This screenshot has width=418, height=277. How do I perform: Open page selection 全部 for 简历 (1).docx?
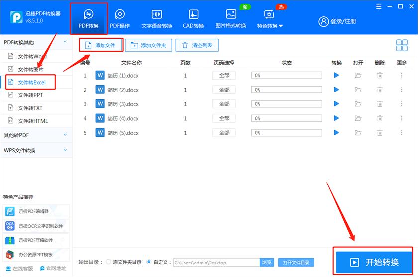(224, 76)
